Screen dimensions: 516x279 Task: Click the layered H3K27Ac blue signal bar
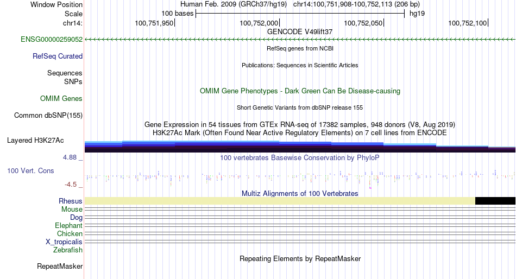point(300,147)
